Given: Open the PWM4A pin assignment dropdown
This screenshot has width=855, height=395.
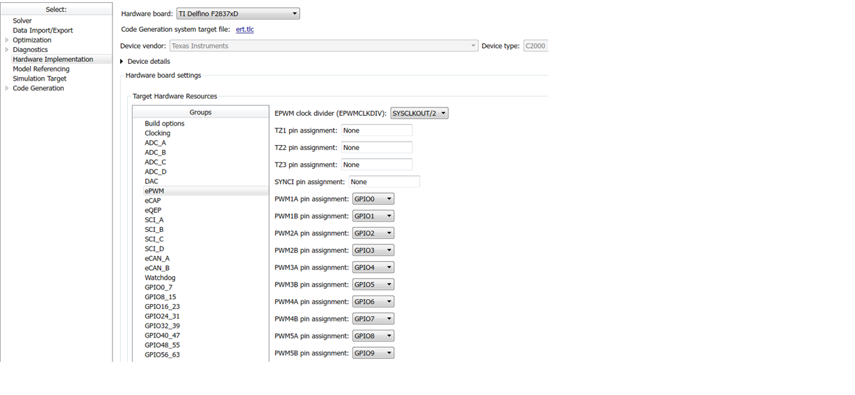Looking at the screenshot, I should pyautogui.click(x=373, y=301).
